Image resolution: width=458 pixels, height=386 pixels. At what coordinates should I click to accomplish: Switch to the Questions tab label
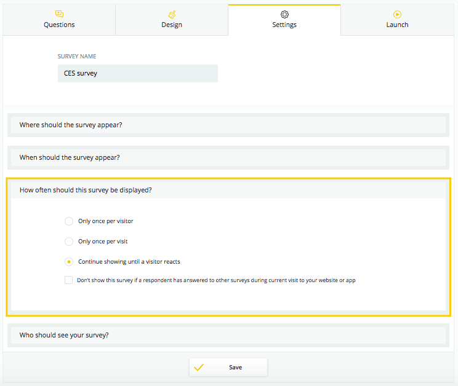coord(59,25)
